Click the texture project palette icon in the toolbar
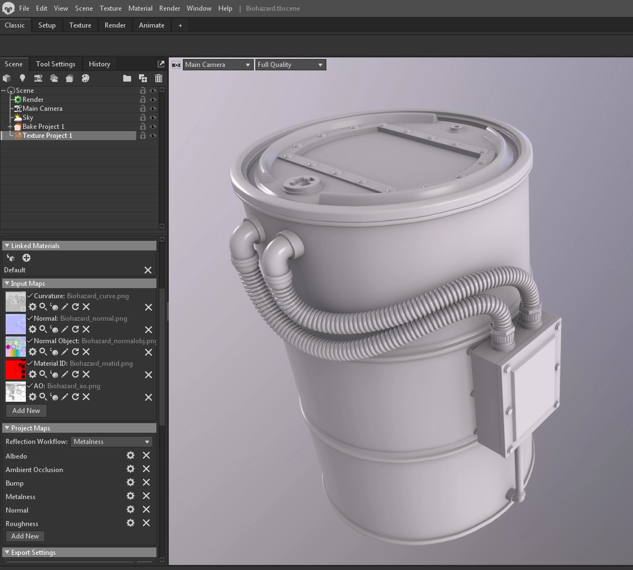The image size is (633, 570). click(86, 78)
